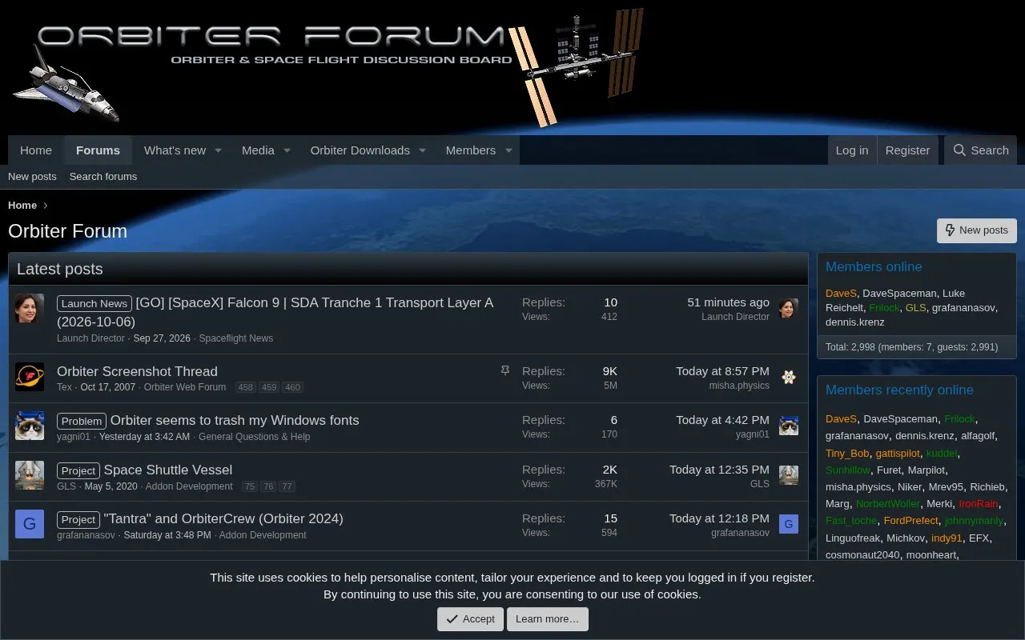
Task: Open the Orbiter Screenshot Thread
Action: pos(137,371)
